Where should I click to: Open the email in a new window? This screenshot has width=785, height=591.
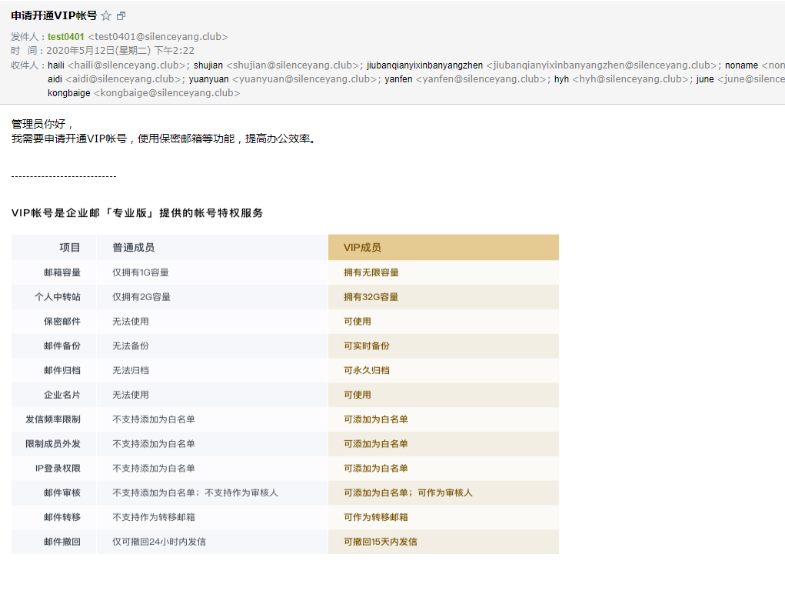coord(121,16)
